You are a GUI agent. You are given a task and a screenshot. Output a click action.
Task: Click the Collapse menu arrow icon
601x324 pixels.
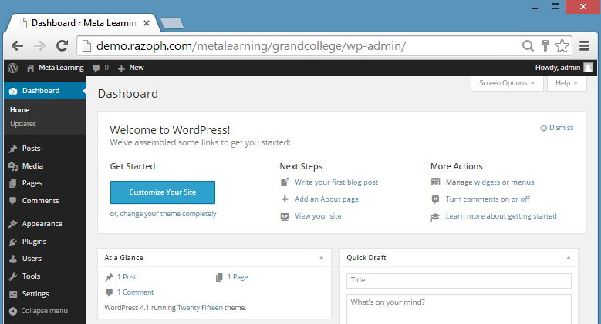(x=13, y=311)
